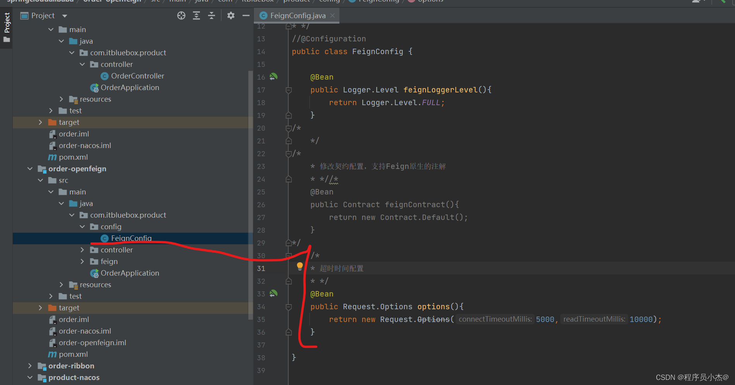Screen dimensions: 735x385
Task: Select the first controller package folder
Action: pos(117,64)
